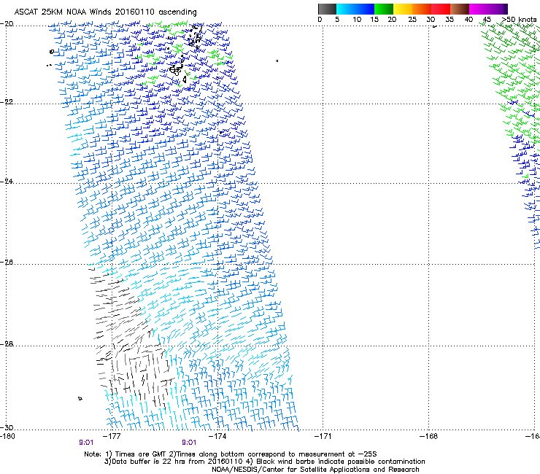
Task: Click the longitude label '-168'
Action: pos(429,436)
